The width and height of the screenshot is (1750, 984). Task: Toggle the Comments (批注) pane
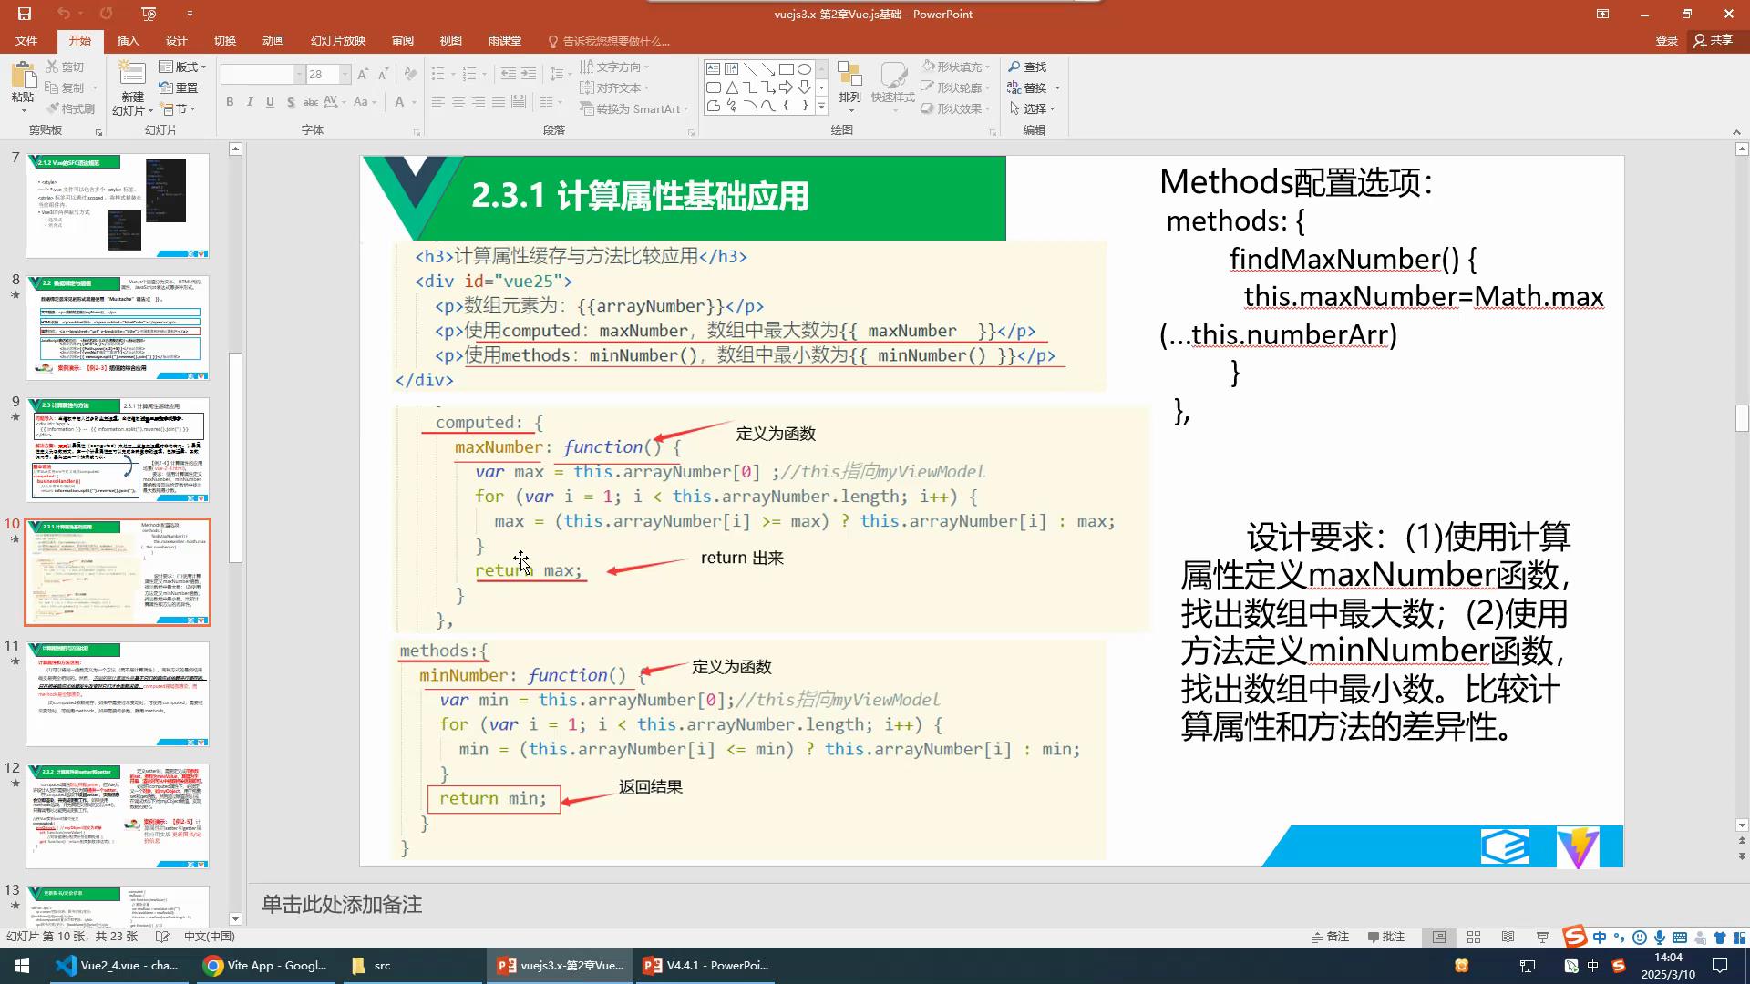1386,937
